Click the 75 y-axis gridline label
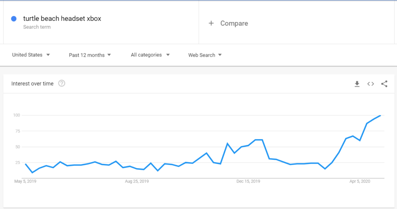397x209 pixels. pyautogui.click(x=16, y=131)
